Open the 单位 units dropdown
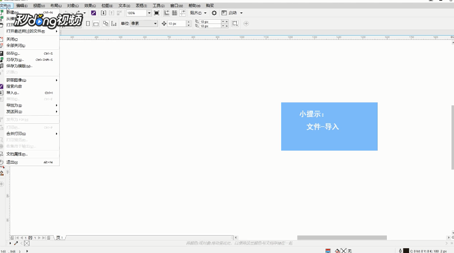Viewport: 454px width, 253px height. coord(144,23)
